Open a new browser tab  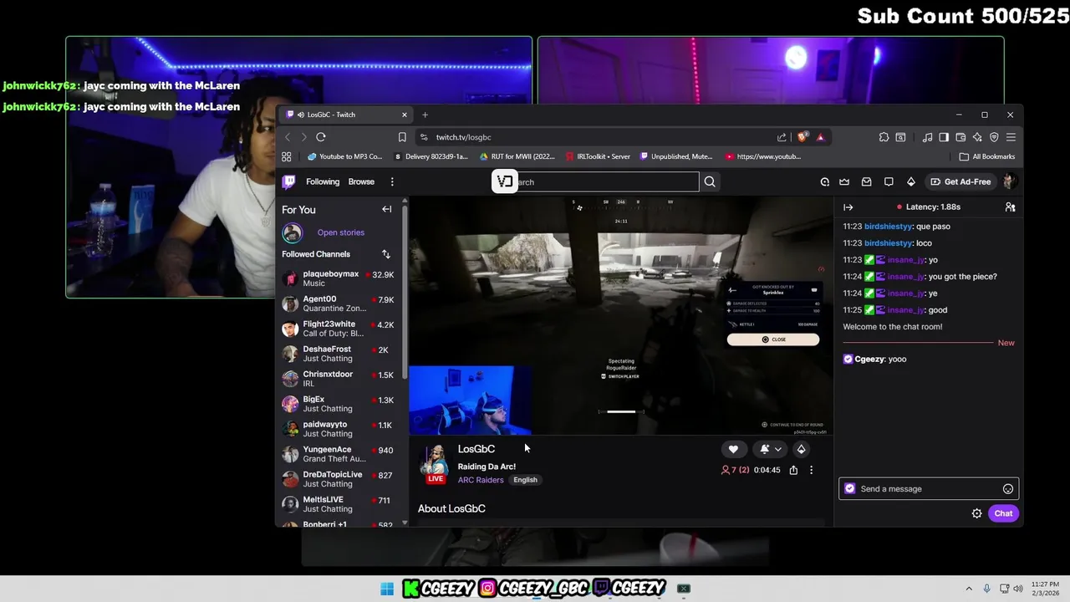(x=425, y=115)
